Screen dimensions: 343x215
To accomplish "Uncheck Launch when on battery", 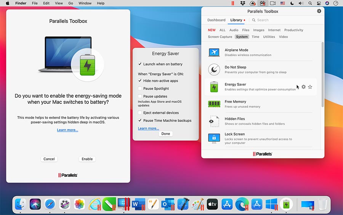I will (x=140, y=64).
